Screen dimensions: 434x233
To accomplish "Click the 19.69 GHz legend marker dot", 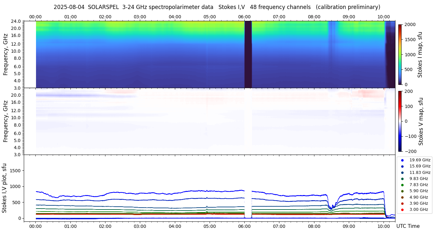I will 402,160.
